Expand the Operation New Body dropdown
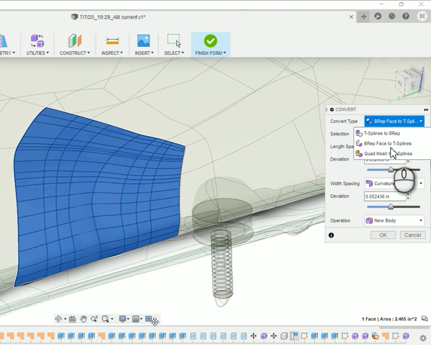Viewport: 431px width, 345px height. (x=394, y=220)
